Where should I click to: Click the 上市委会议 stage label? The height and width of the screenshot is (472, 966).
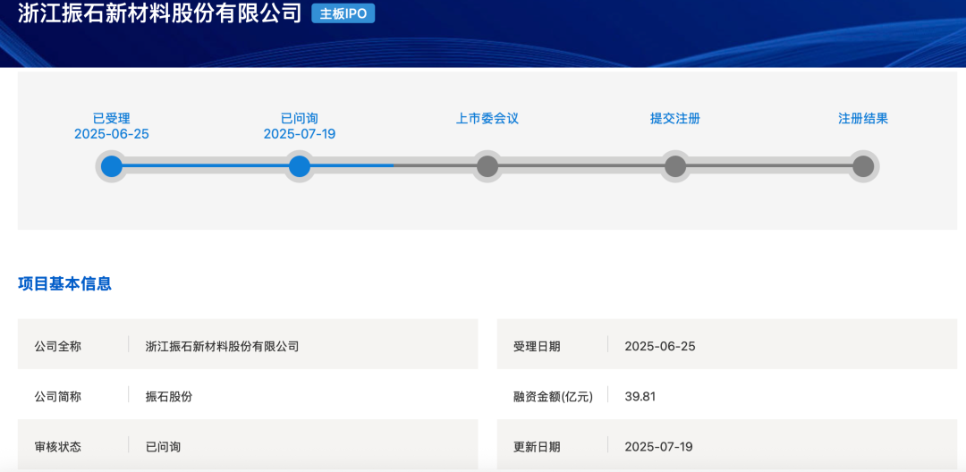pyautogui.click(x=487, y=119)
